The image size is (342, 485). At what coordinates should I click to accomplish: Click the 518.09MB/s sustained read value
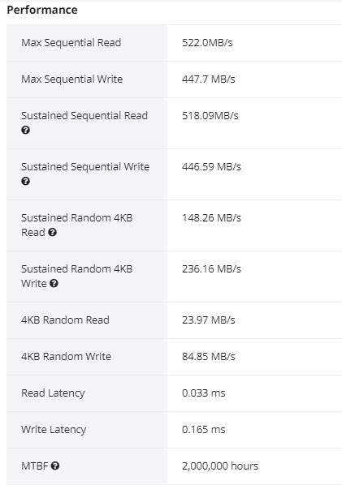tap(210, 116)
